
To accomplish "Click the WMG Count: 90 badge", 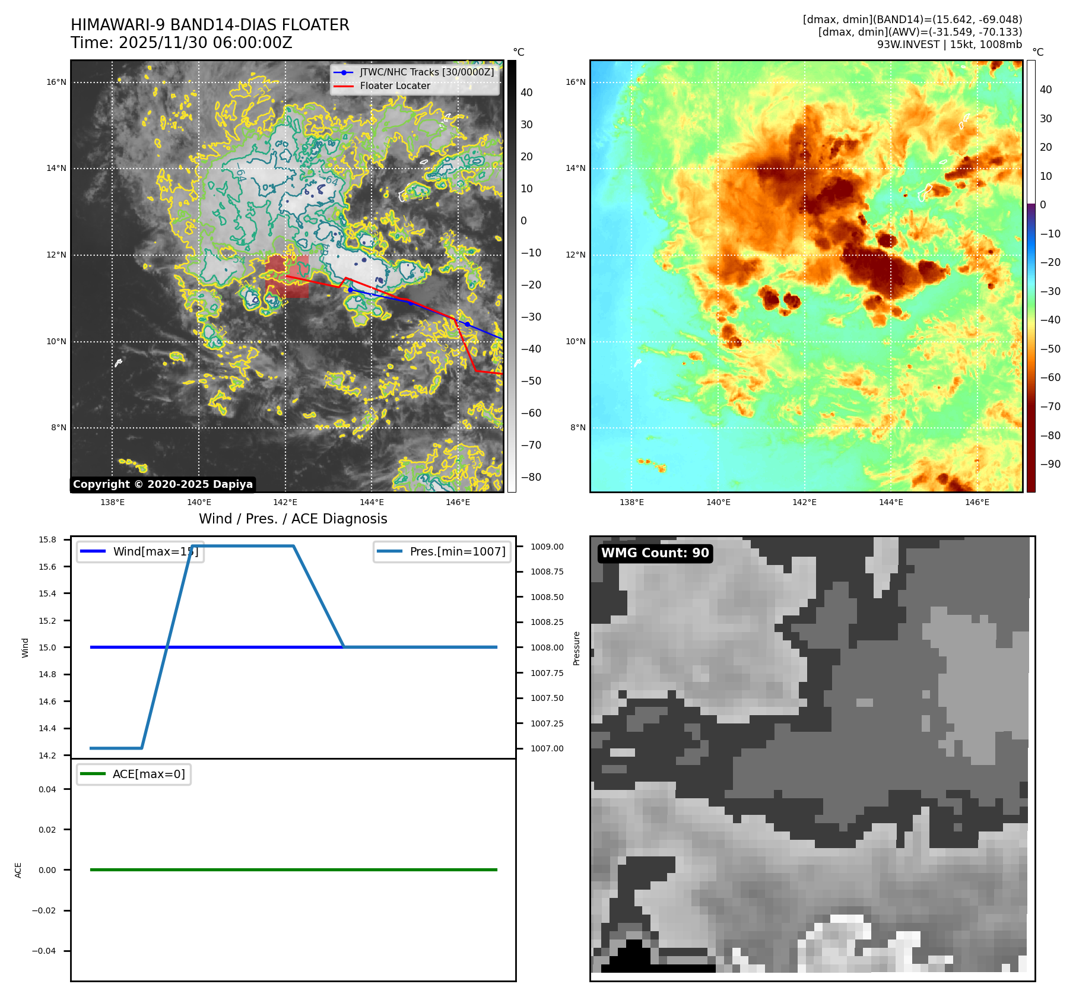I will coord(655,553).
